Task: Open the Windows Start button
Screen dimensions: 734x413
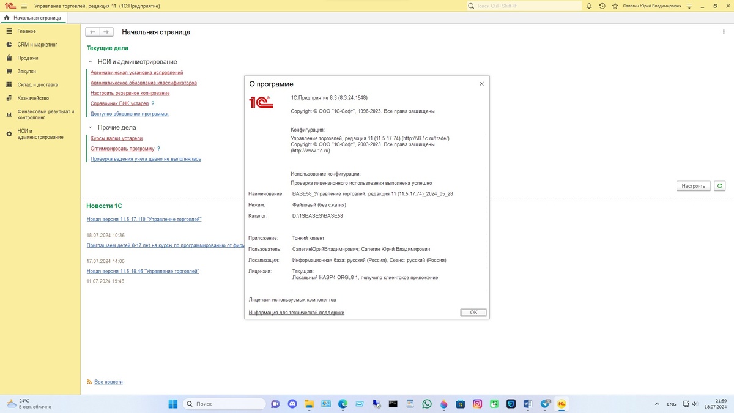Action: coord(173,404)
